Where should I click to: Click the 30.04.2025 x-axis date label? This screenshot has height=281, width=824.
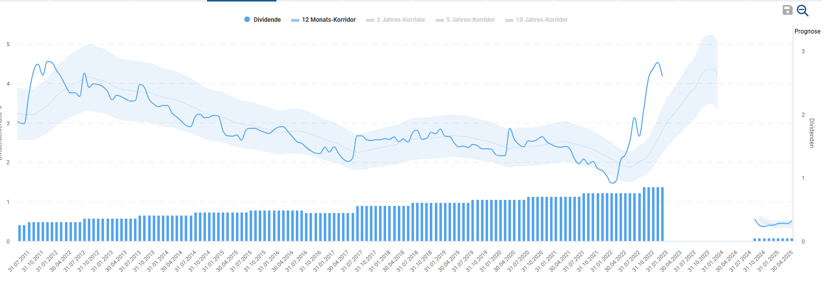[x=782, y=261]
